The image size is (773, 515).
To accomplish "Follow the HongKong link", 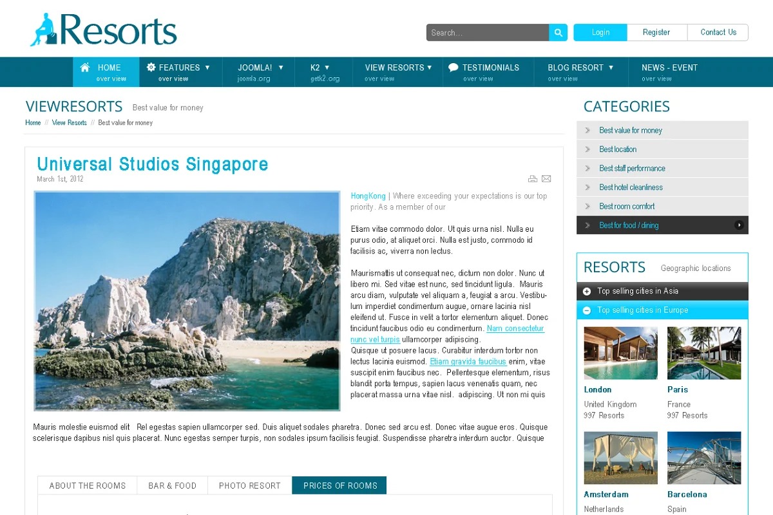I will [x=368, y=196].
